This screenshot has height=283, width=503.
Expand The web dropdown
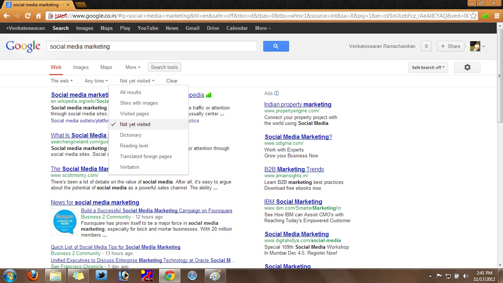[61, 81]
